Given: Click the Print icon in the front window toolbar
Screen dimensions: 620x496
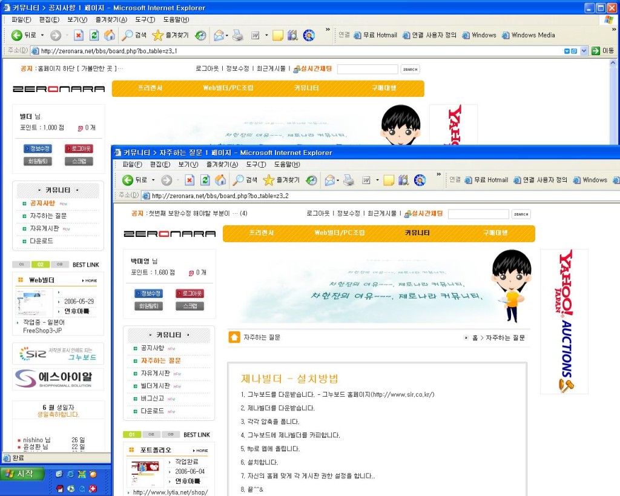Looking at the screenshot, I should tap(349, 180).
